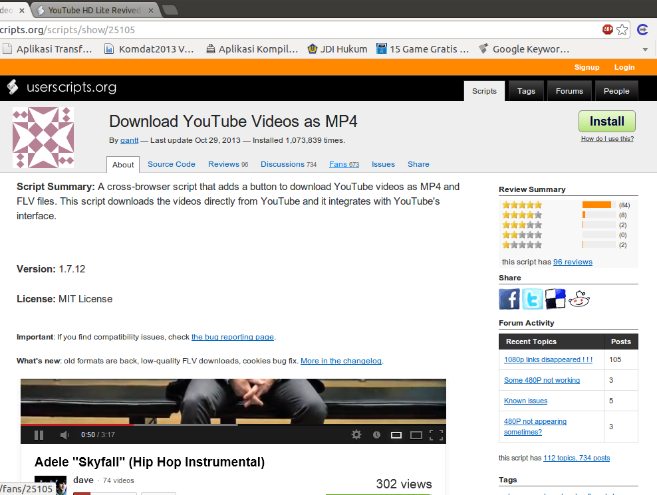Click the Adblock Plus icon in address bar

[608, 29]
